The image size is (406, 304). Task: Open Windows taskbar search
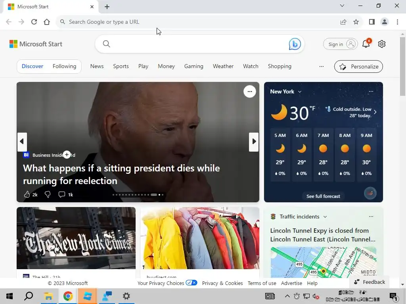[29, 296]
